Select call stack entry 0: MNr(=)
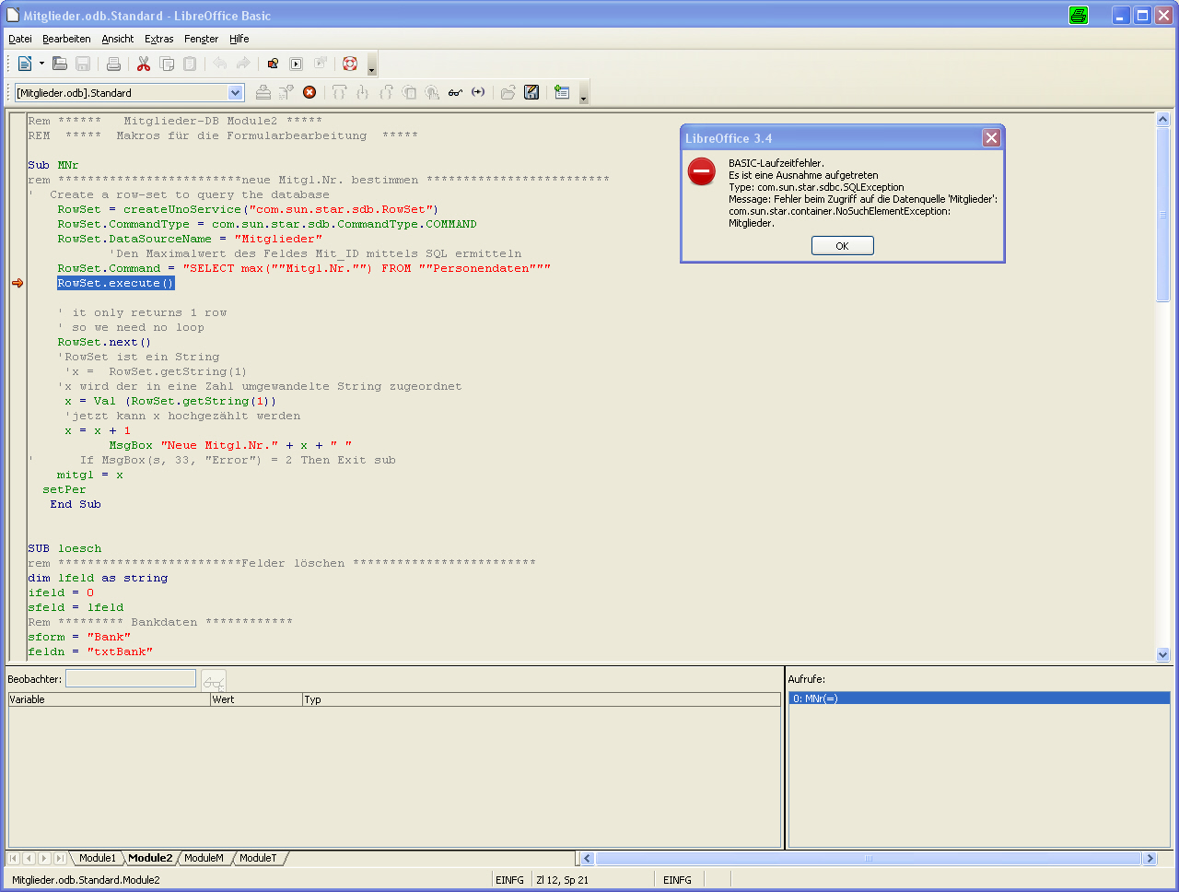The width and height of the screenshot is (1179, 892). pyautogui.click(x=979, y=698)
